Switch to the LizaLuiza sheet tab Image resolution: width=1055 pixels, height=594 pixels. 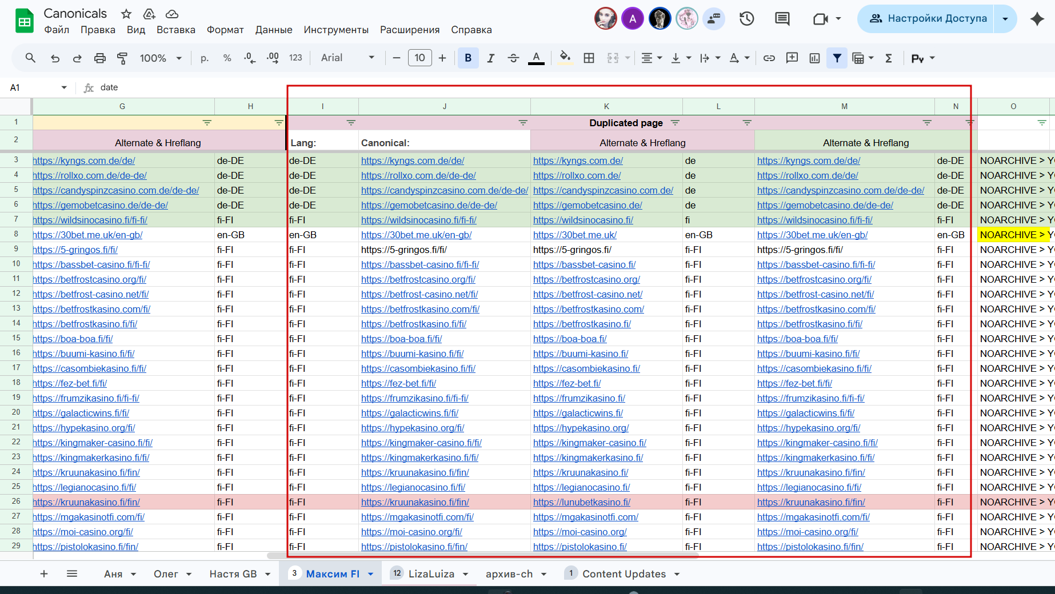pyautogui.click(x=431, y=574)
